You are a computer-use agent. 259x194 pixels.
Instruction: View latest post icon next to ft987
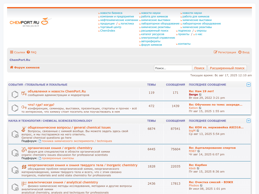point(199,151)
